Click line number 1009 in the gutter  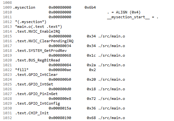click(x=7, y=7)
